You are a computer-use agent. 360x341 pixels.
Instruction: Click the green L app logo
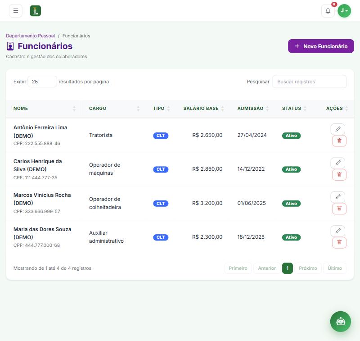point(36,11)
